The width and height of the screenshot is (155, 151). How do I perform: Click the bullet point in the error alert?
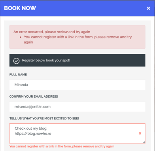click(21, 37)
